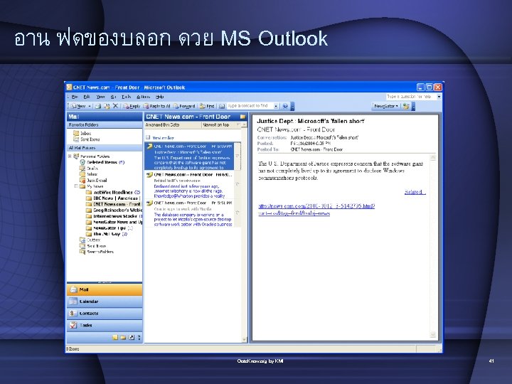Click the Reply toolbar button

tap(132, 106)
